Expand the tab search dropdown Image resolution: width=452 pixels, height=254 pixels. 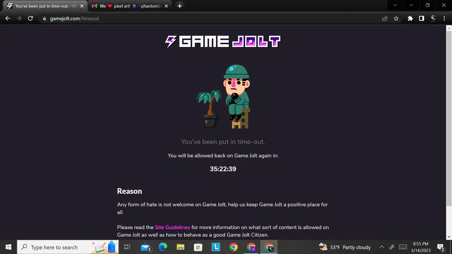click(x=395, y=5)
